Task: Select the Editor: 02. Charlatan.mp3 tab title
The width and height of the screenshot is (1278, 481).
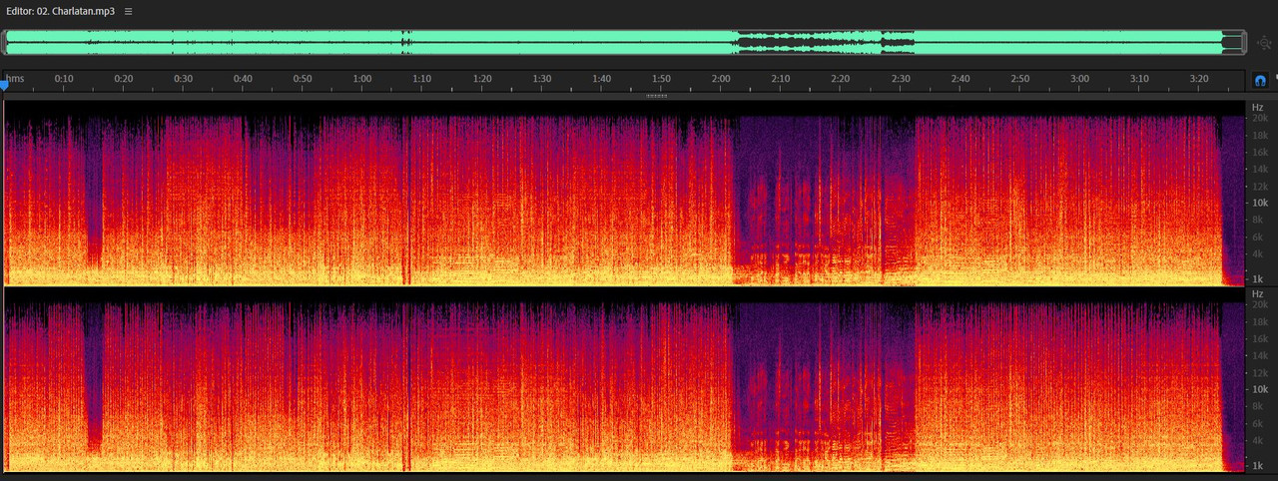Action: pyautogui.click(x=60, y=11)
